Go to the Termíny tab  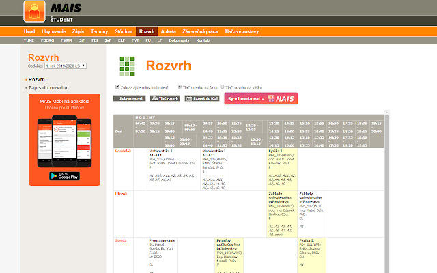(x=99, y=31)
